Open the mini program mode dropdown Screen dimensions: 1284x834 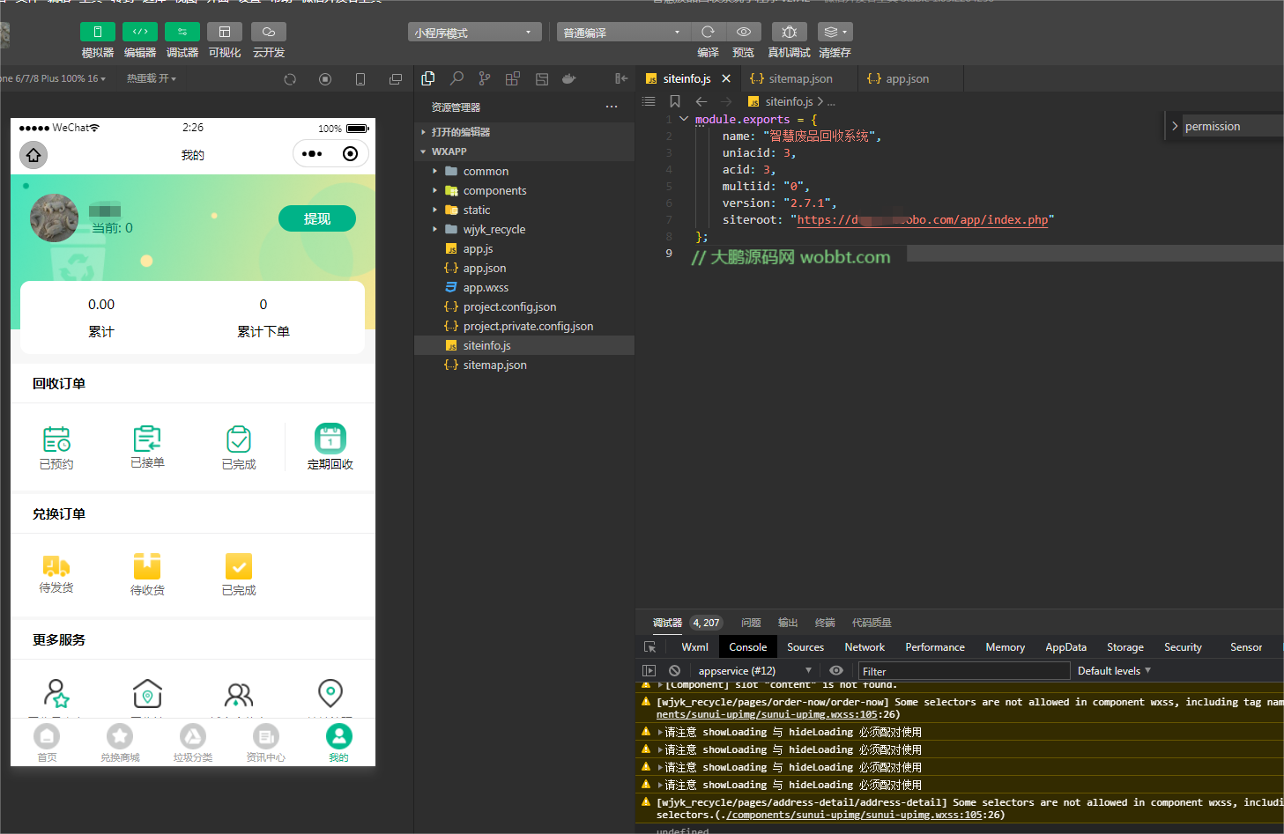point(474,33)
